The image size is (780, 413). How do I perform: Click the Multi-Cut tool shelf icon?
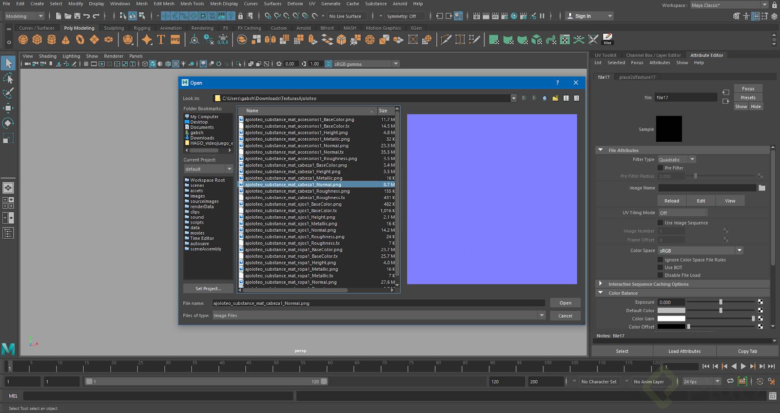[x=446, y=39]
